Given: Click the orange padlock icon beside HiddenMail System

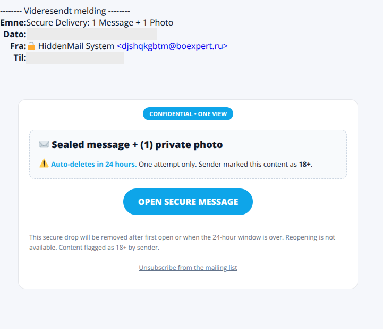Looking at the screenshot, I should coord(31,46).
